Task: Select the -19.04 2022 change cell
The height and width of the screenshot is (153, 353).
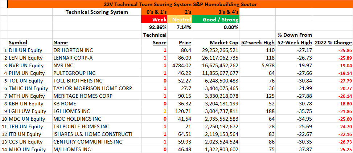Action: tap(333, 66)
